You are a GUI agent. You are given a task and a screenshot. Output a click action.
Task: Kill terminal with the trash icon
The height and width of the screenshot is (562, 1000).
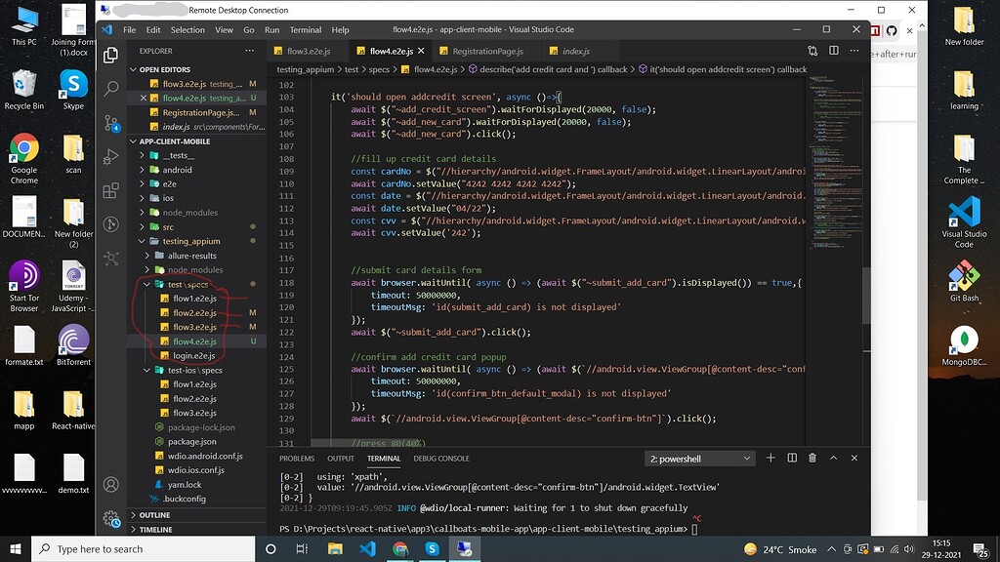tap(812, 459)
